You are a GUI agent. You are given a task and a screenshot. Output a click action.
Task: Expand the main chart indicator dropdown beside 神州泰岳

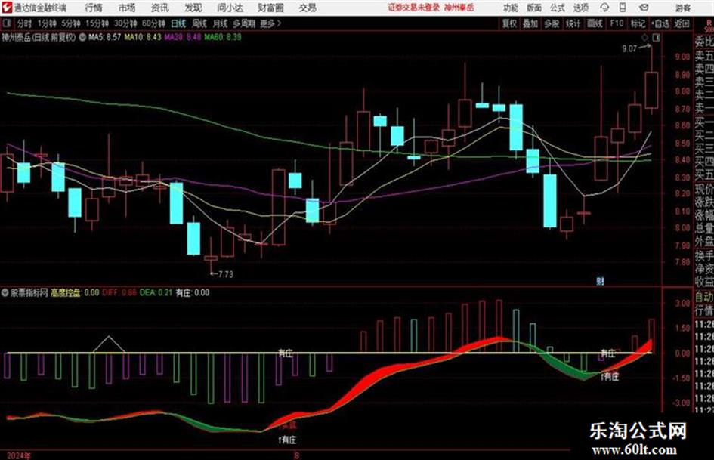pos(82,37)
